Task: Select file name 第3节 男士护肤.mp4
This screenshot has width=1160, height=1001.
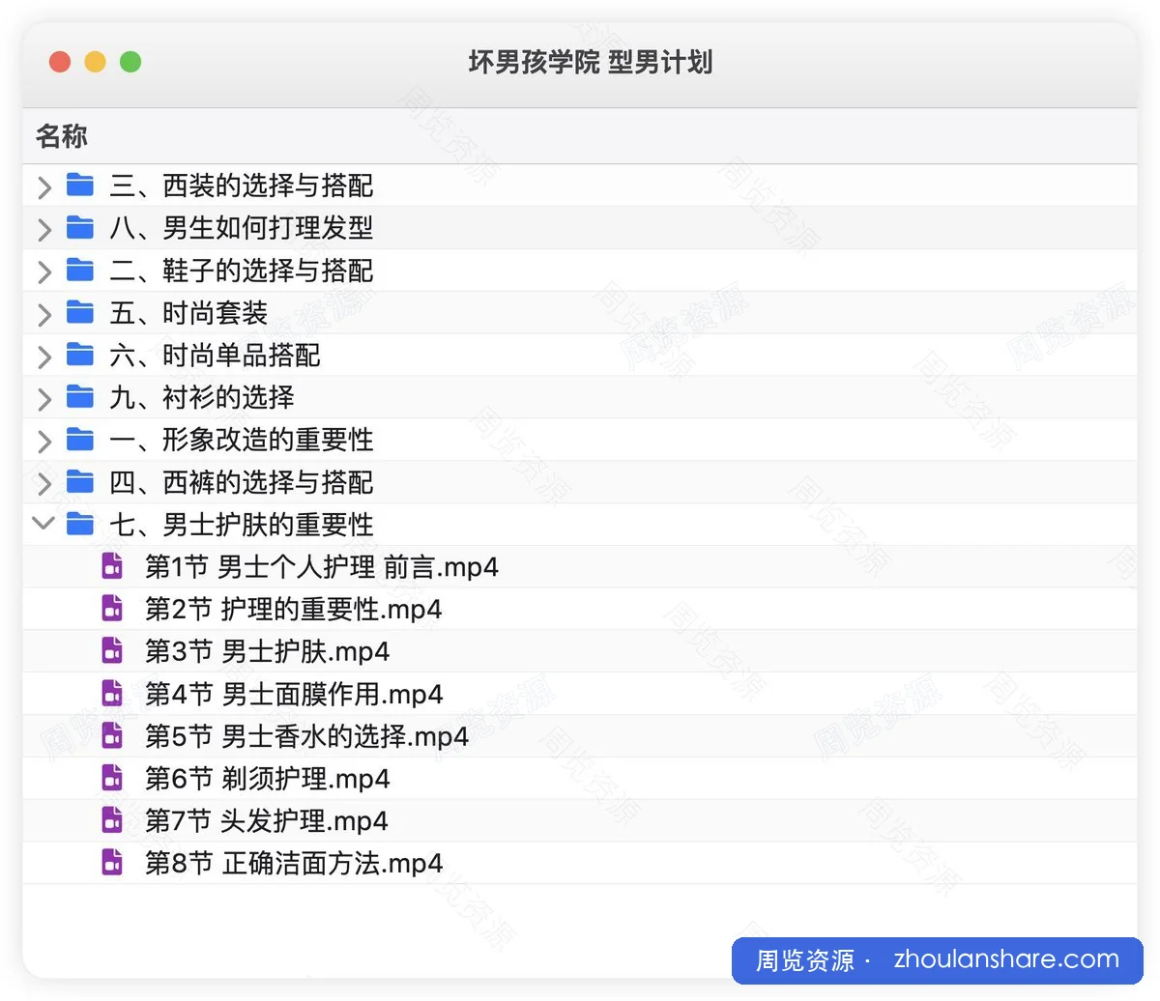Action: coord(268,652)
